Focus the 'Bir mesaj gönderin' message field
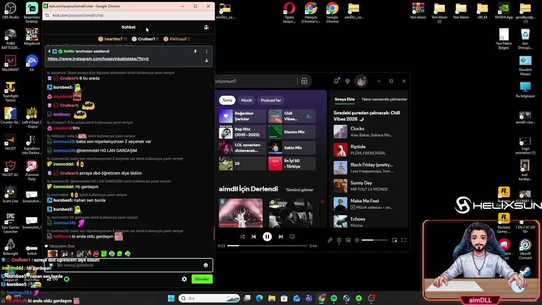Screen dimensions: 542x305 click(129, 265)
